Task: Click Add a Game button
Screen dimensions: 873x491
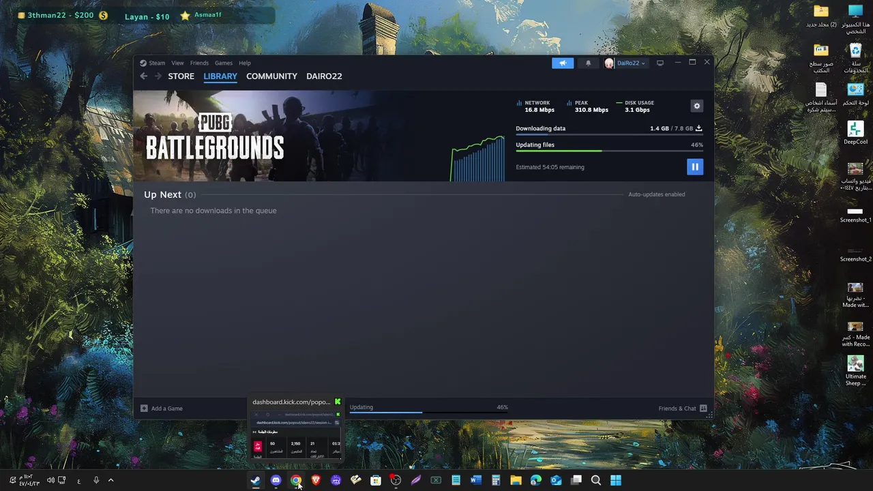Action: [x=162, y=408]
